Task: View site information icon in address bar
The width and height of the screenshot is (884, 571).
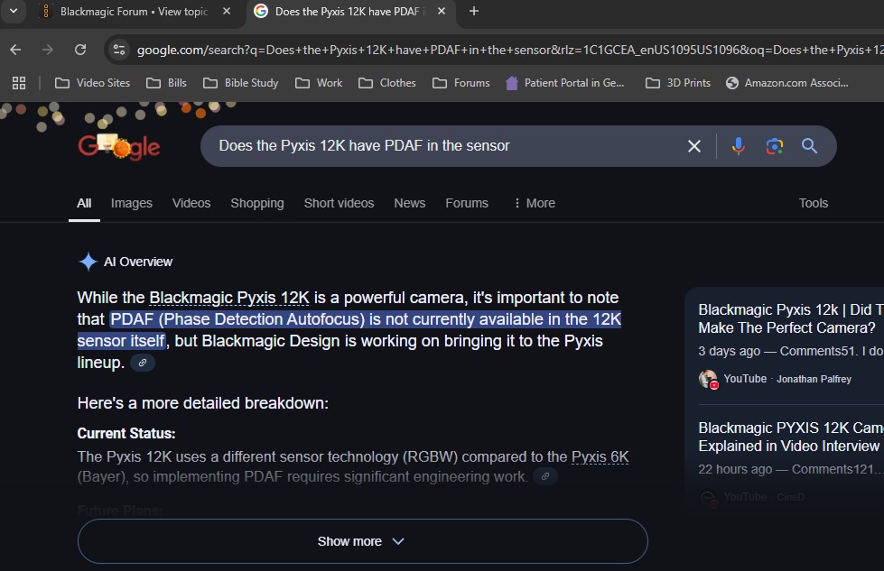Action: coord(119,51)
